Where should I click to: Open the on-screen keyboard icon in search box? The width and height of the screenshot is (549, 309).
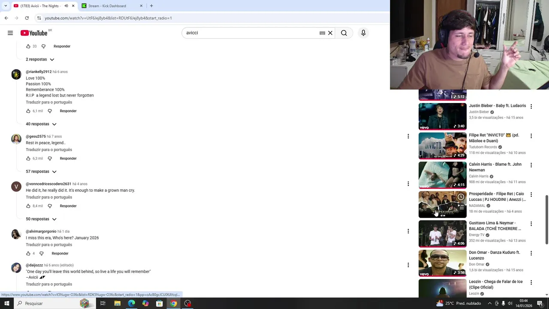(322, 33)
